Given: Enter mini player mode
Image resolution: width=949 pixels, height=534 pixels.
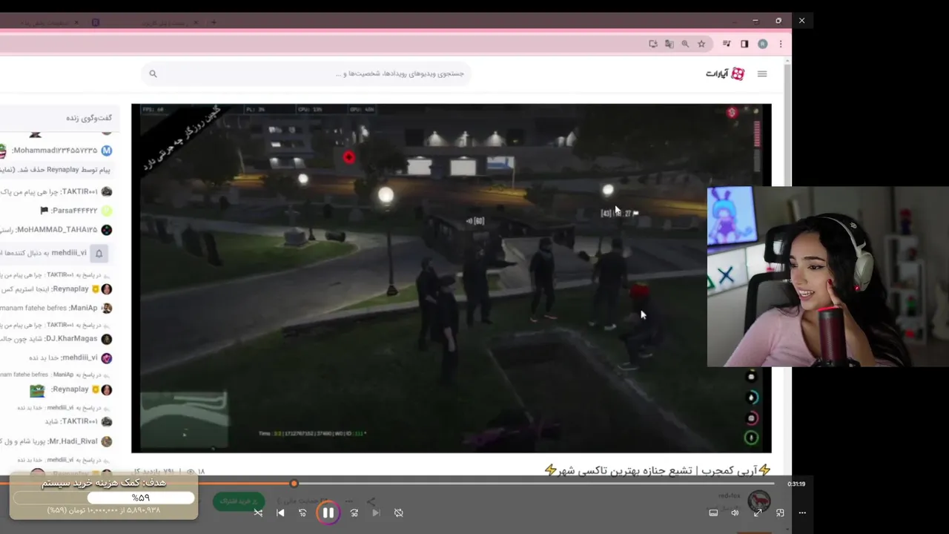Looking at the screenshot, I should pos(780,512).
